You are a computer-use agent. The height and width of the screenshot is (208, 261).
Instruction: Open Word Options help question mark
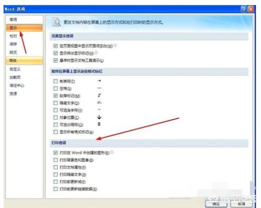(x=244, y=9)
